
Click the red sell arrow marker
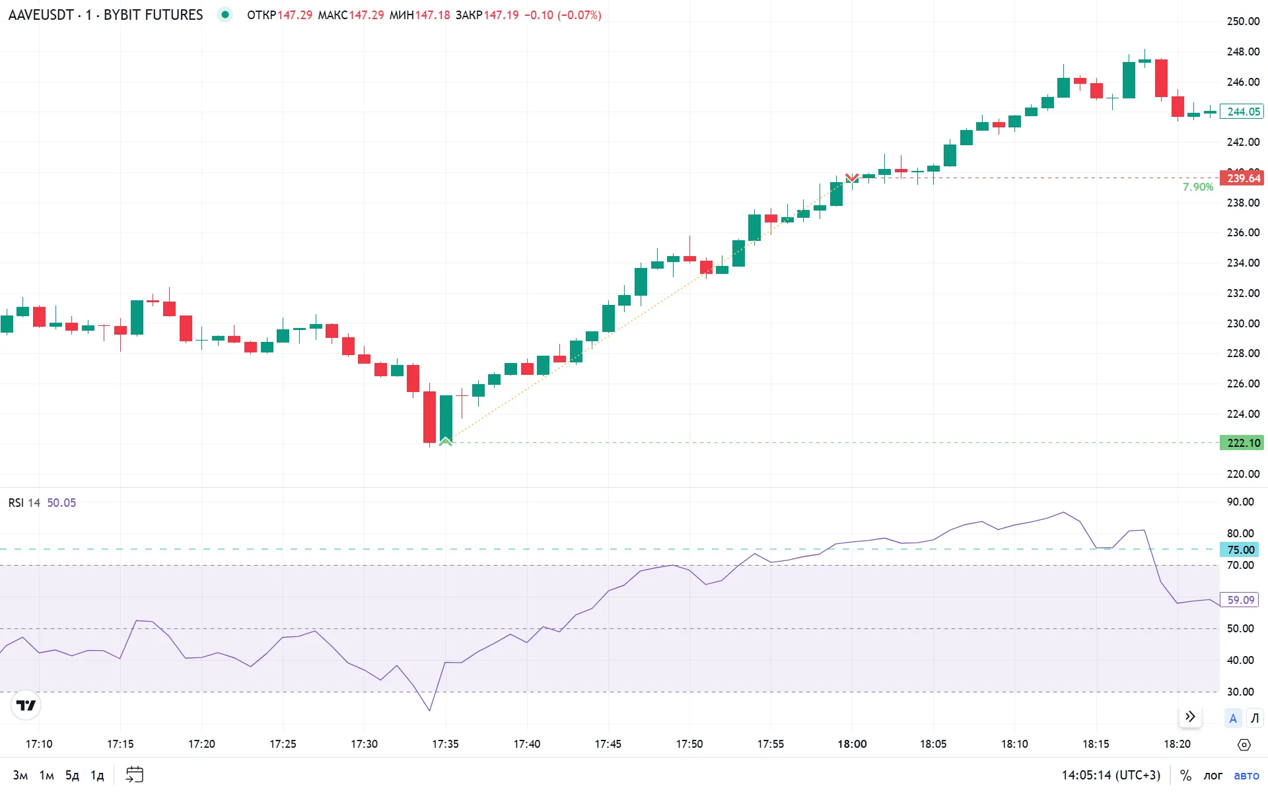pyautogui.click(x=852, y=178)
